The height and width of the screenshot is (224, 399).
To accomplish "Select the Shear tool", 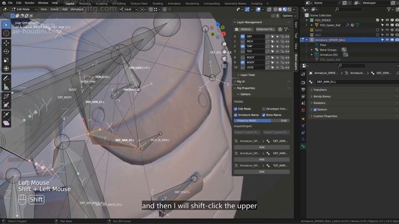I will (x=6, y=123).
